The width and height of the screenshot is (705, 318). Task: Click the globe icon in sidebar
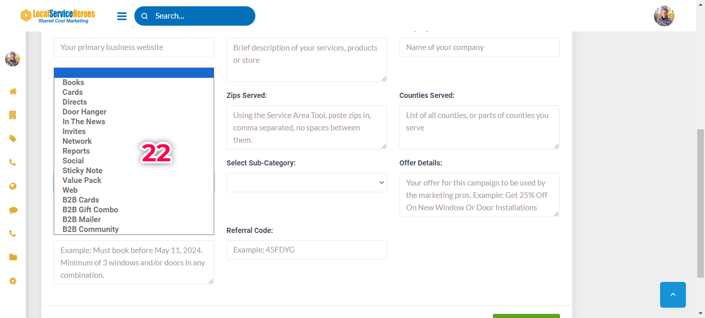pyautogui.click(x=13, y=186)
